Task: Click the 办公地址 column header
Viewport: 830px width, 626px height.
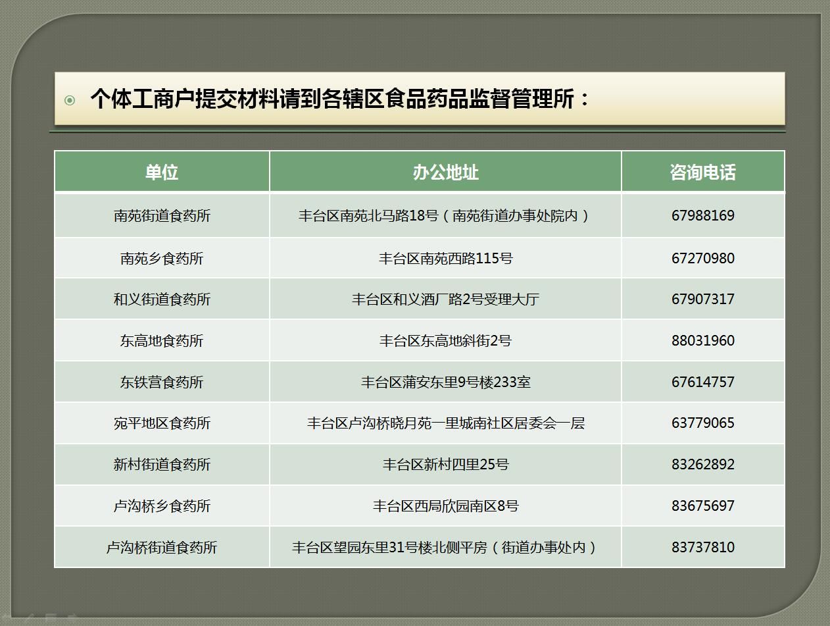Action: click(x=445, y=172)
